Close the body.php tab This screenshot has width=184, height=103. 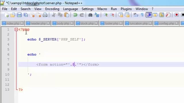click(72, 23)
